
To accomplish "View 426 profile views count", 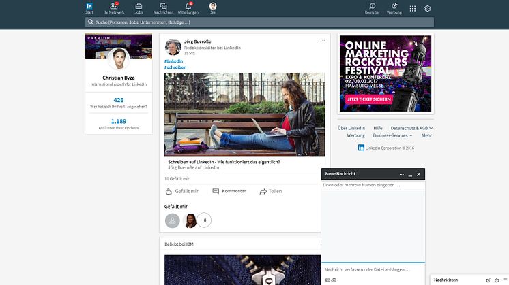I will point(119,100).
